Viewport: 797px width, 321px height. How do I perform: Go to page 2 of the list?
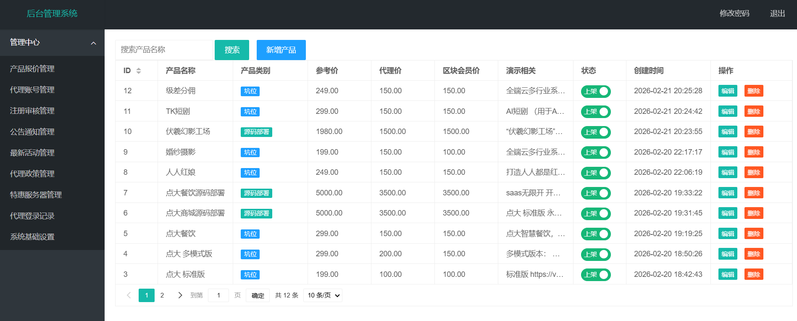tap(162, 295)
